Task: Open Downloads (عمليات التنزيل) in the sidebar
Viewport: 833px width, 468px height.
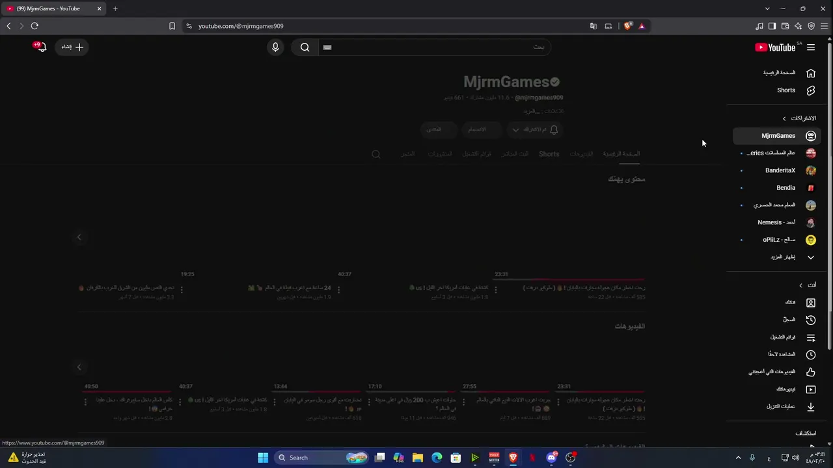Action: (x=778, y=406)
